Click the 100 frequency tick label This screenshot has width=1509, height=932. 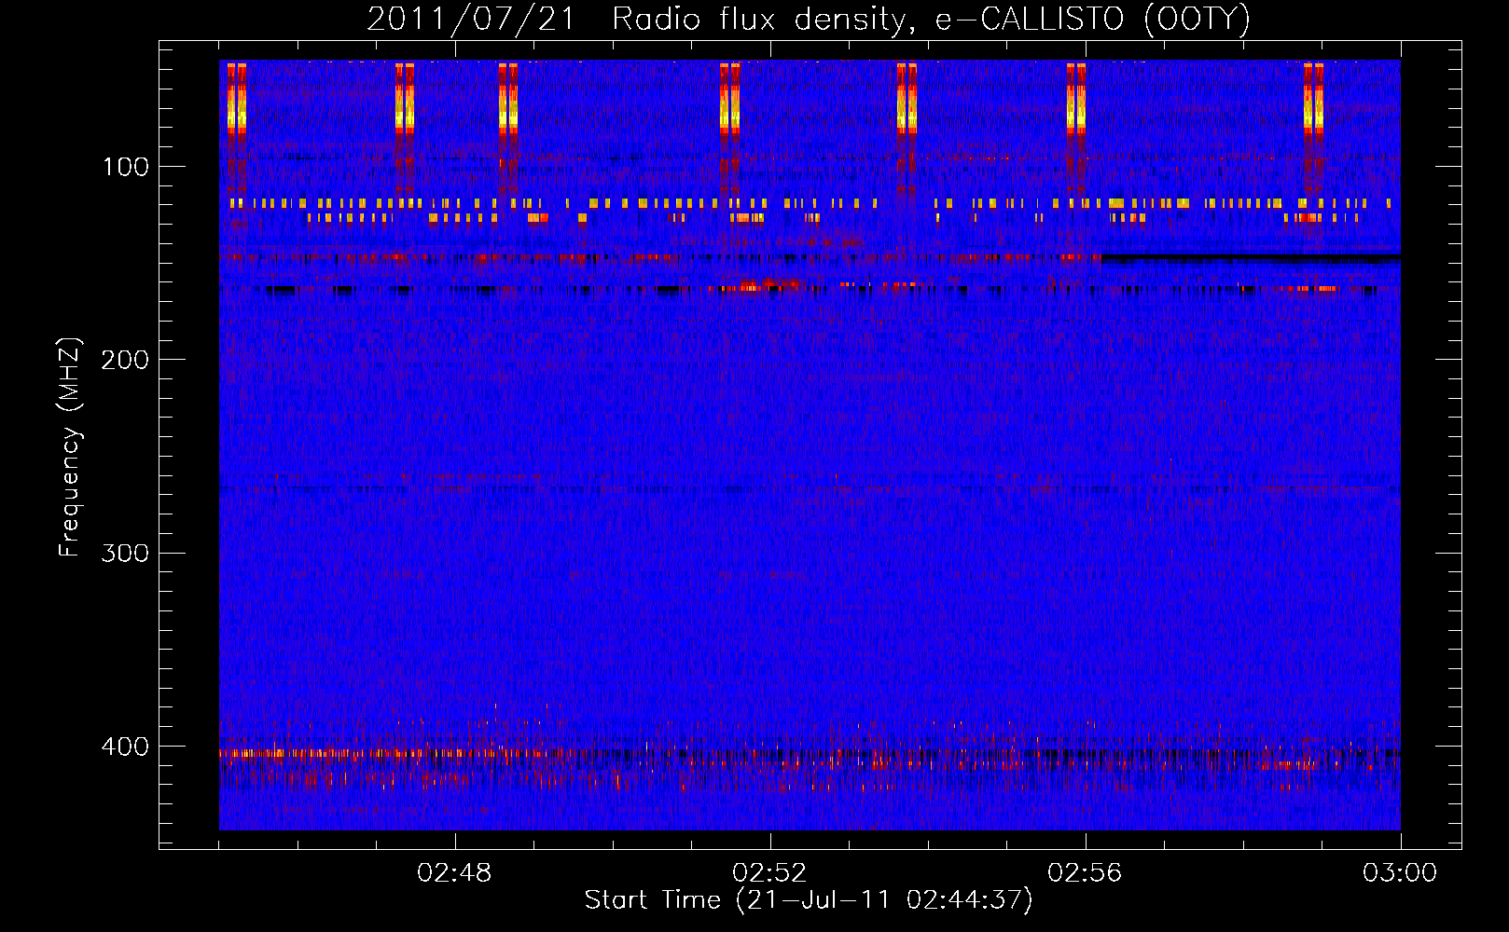[x=126, y=167]
